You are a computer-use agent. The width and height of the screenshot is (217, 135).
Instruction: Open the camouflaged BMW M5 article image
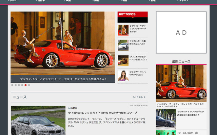click(x=38, y=120)
